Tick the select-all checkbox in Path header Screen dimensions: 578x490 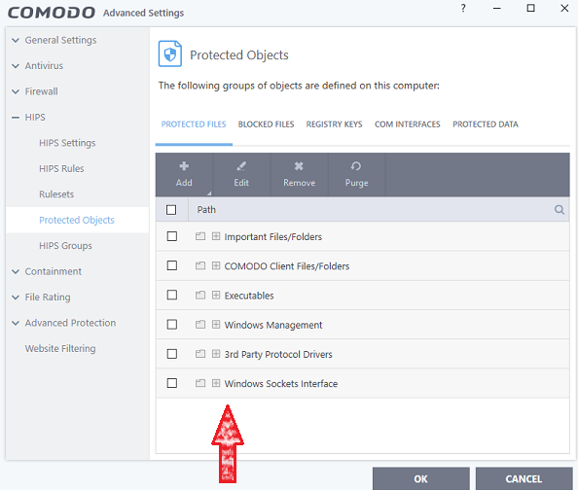pos(171,210)
